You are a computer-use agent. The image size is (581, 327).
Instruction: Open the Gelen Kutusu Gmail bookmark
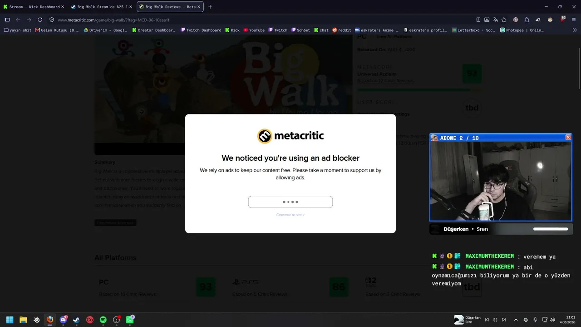pos(57,30)
